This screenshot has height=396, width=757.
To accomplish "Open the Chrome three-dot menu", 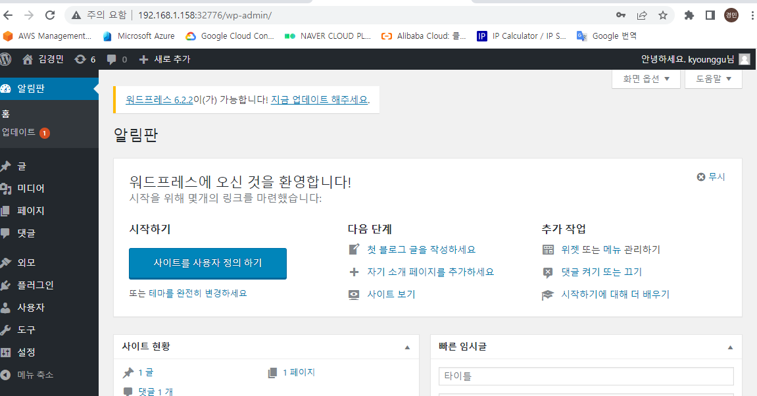I will 752,15.
